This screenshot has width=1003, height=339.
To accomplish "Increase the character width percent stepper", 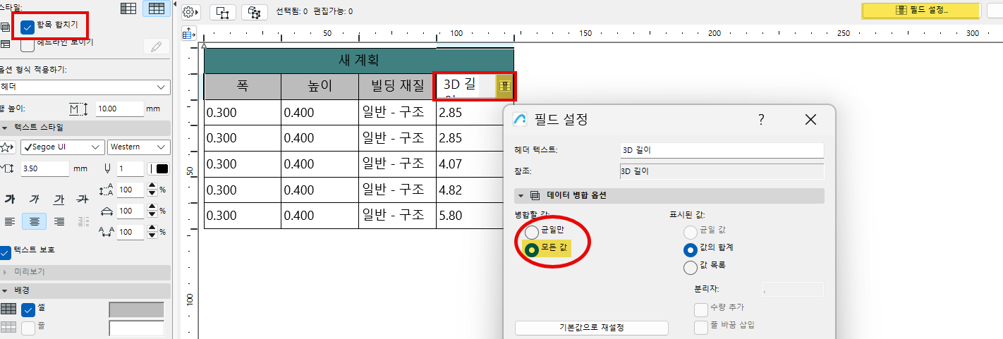I will (x=151, y=207).
